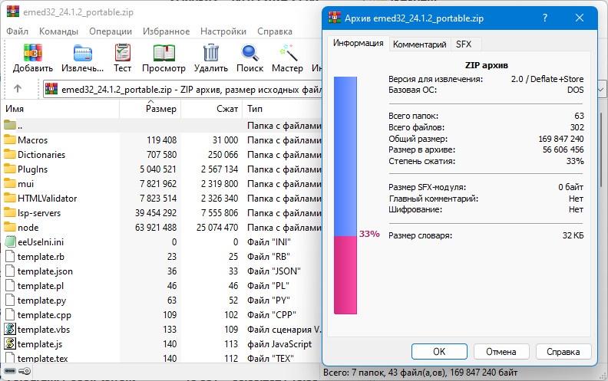This screenshot has height=381, width=608.
Task: Click the key icon in status bar
Action: [x=25, y=371]
